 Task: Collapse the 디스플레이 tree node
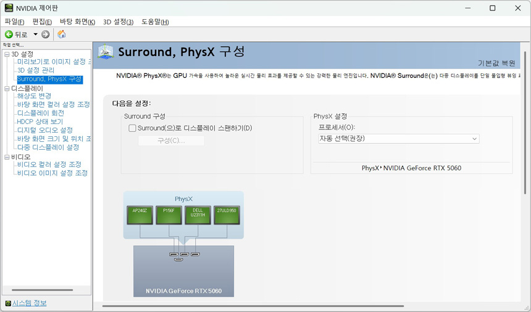(x=7, y=89)
